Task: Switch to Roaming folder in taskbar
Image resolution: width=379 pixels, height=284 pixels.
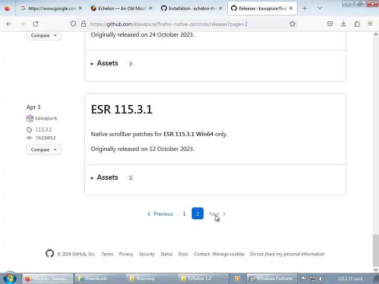Action: tap(151, 278)
